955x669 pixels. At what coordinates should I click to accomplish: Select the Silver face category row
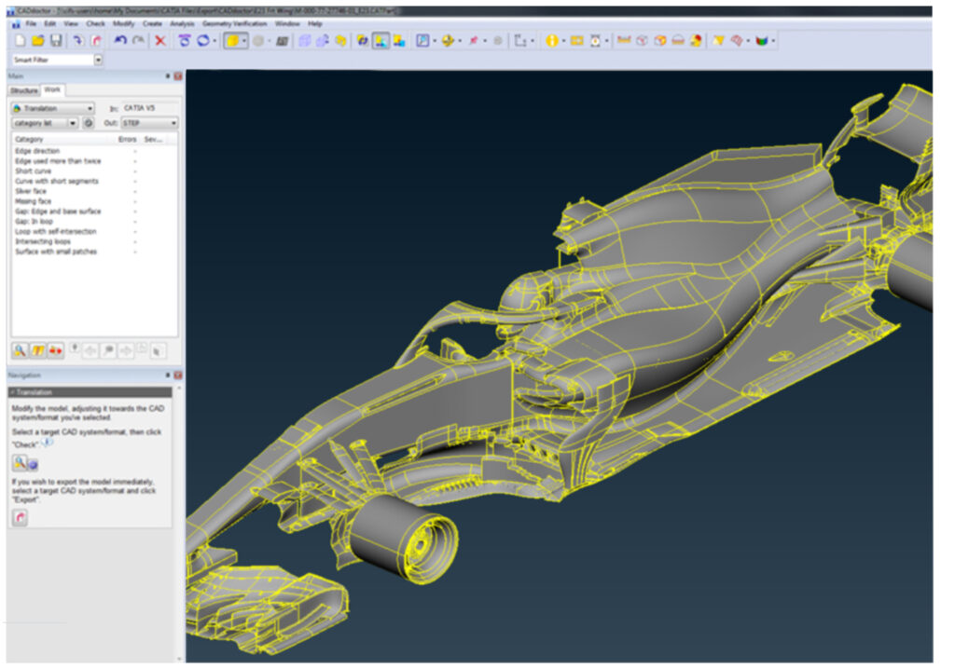[32, 190]
